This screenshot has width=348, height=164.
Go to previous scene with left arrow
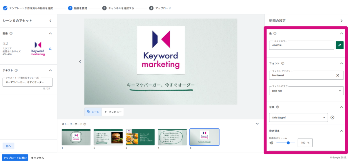coord(80,61)
